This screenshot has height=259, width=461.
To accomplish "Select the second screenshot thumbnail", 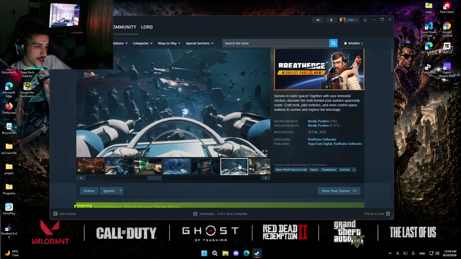I will tap(119, 167).
